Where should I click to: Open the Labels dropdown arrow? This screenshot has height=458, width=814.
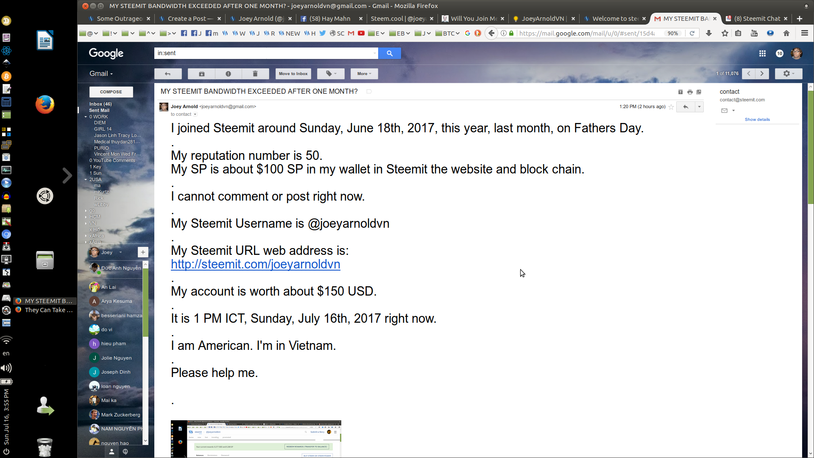[x=336, y=73]
